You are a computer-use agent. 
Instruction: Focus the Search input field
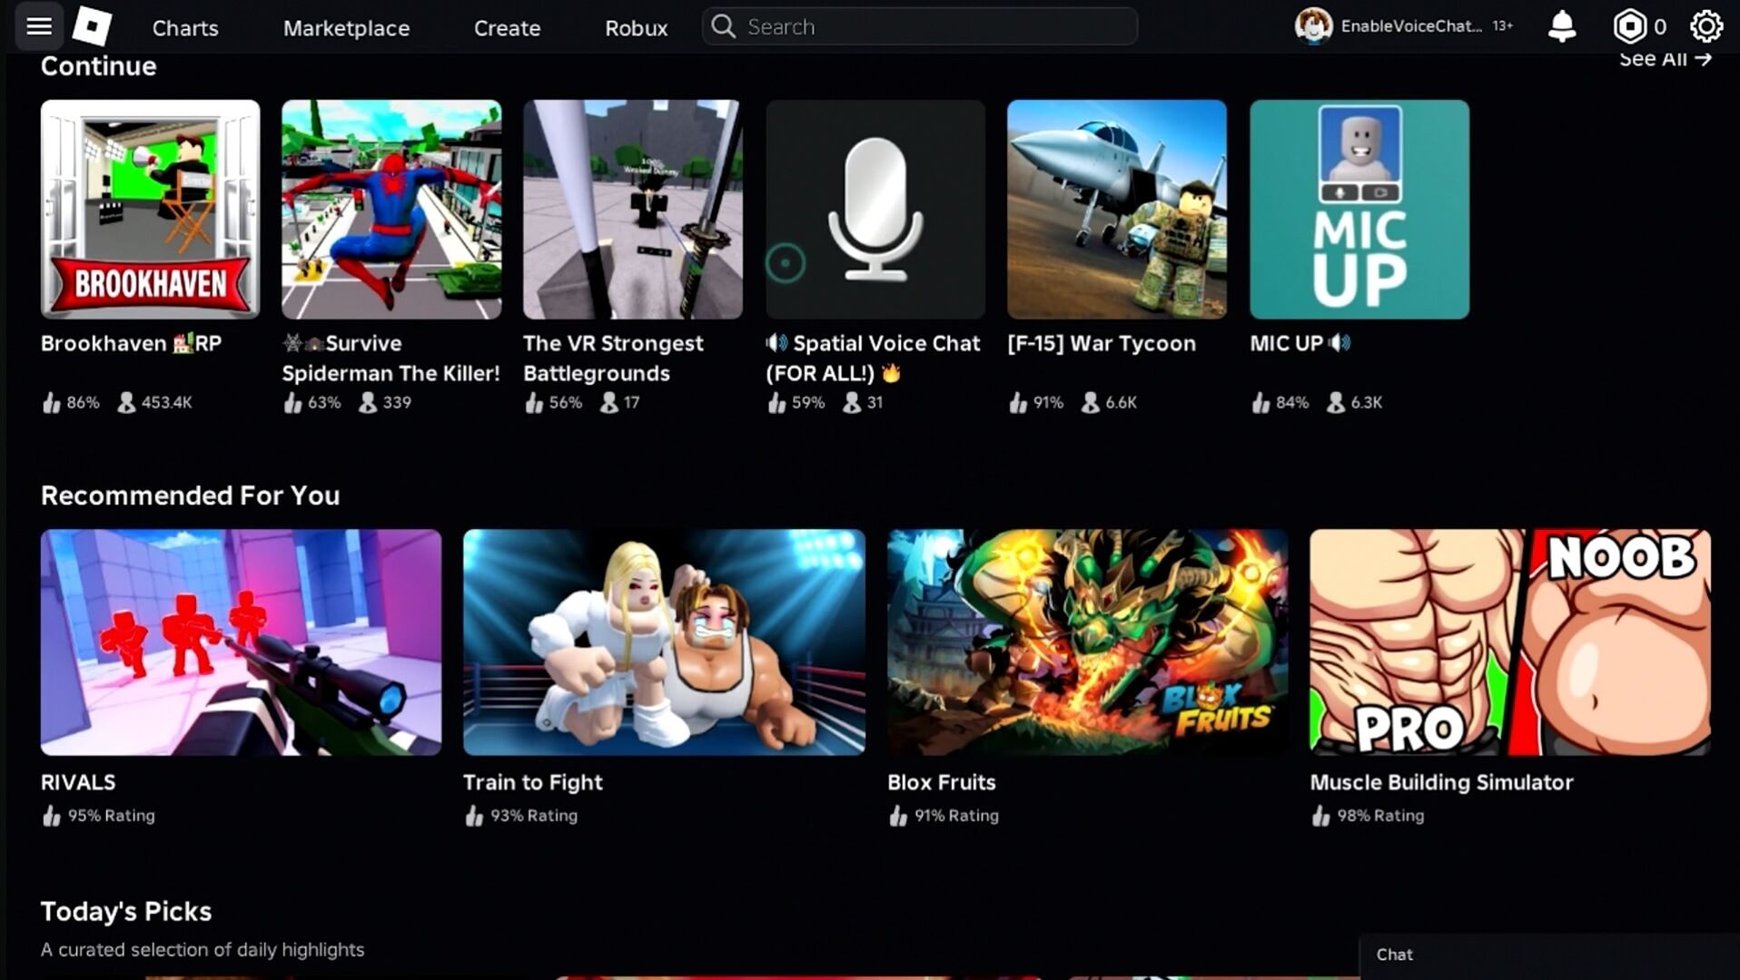pyautogui.click(x=919, y=26)
